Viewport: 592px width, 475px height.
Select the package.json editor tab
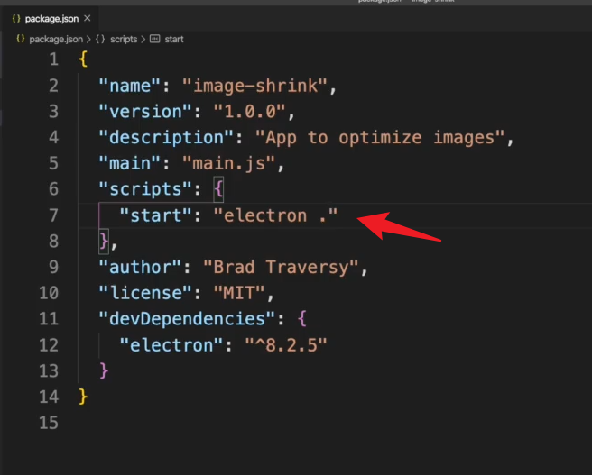pos(51,18)
